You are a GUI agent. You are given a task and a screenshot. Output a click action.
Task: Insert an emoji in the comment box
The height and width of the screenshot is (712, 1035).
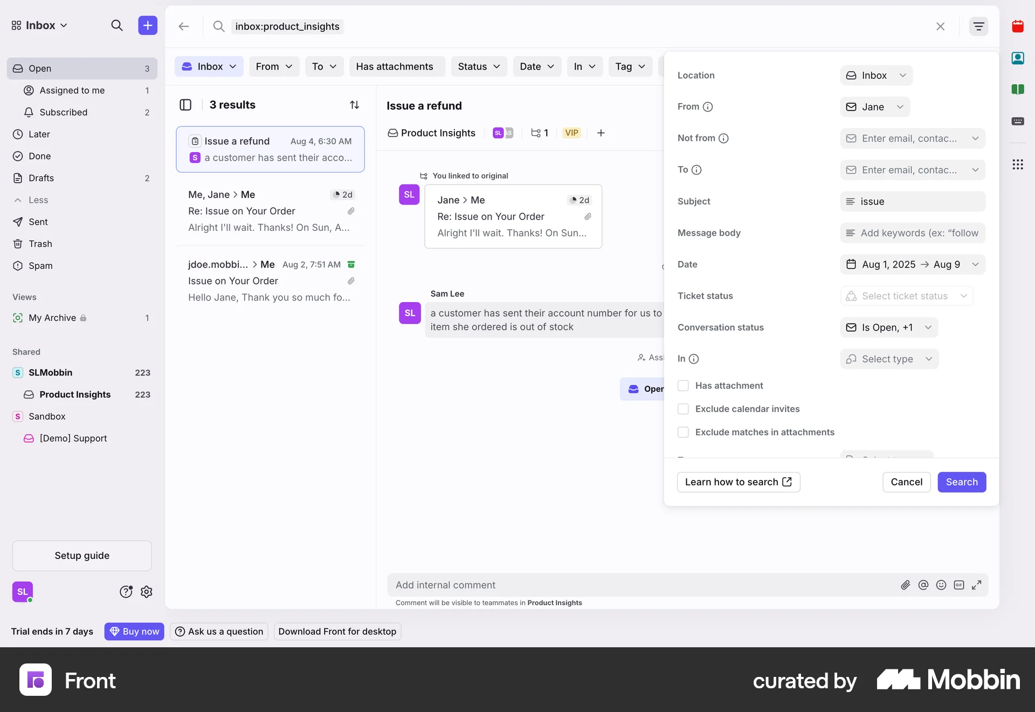point(941,585)
